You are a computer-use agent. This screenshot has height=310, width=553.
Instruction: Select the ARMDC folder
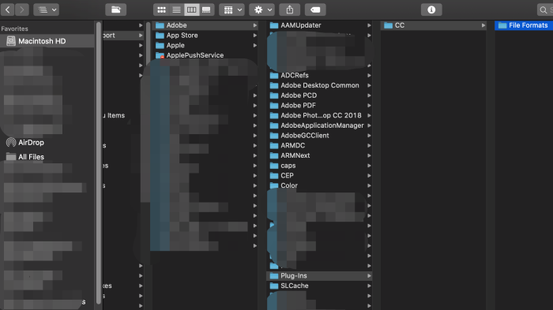pyautogui.click(x=320, y=145)
